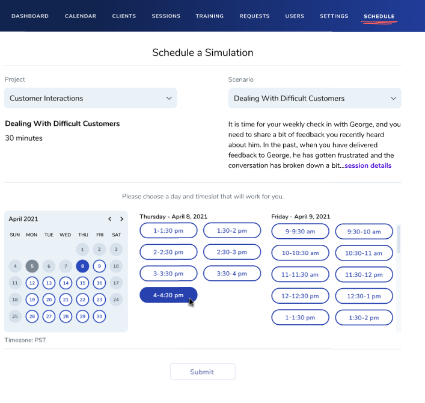Select April 26 on the calendar

click(32, 316)
